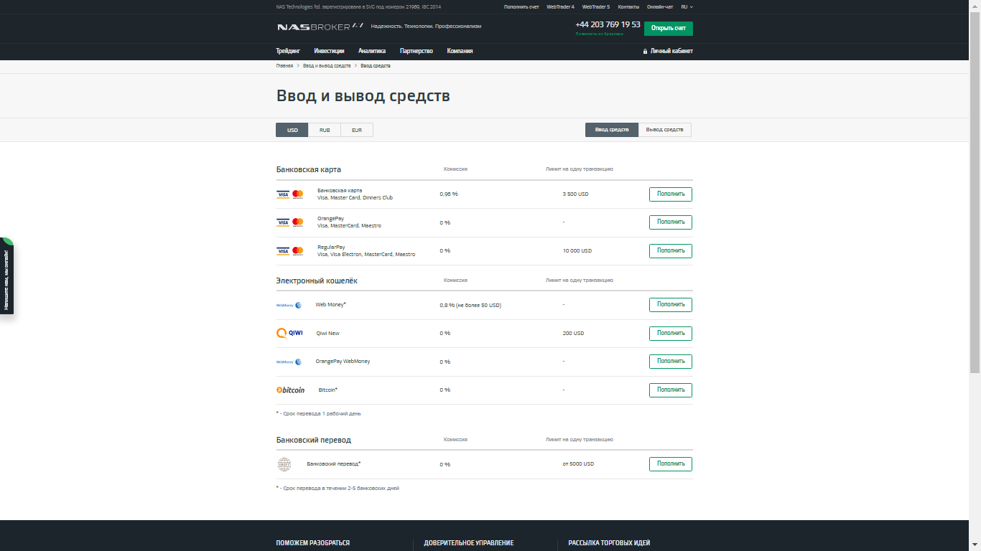Select the RUB currency tab
The width and height of the screenshot is (981, 551).
pos(325,130)
